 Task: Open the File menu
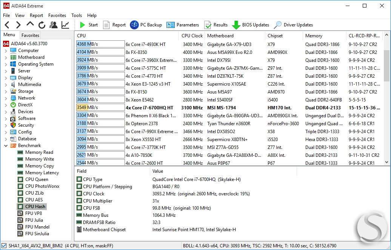click(6, 15)
